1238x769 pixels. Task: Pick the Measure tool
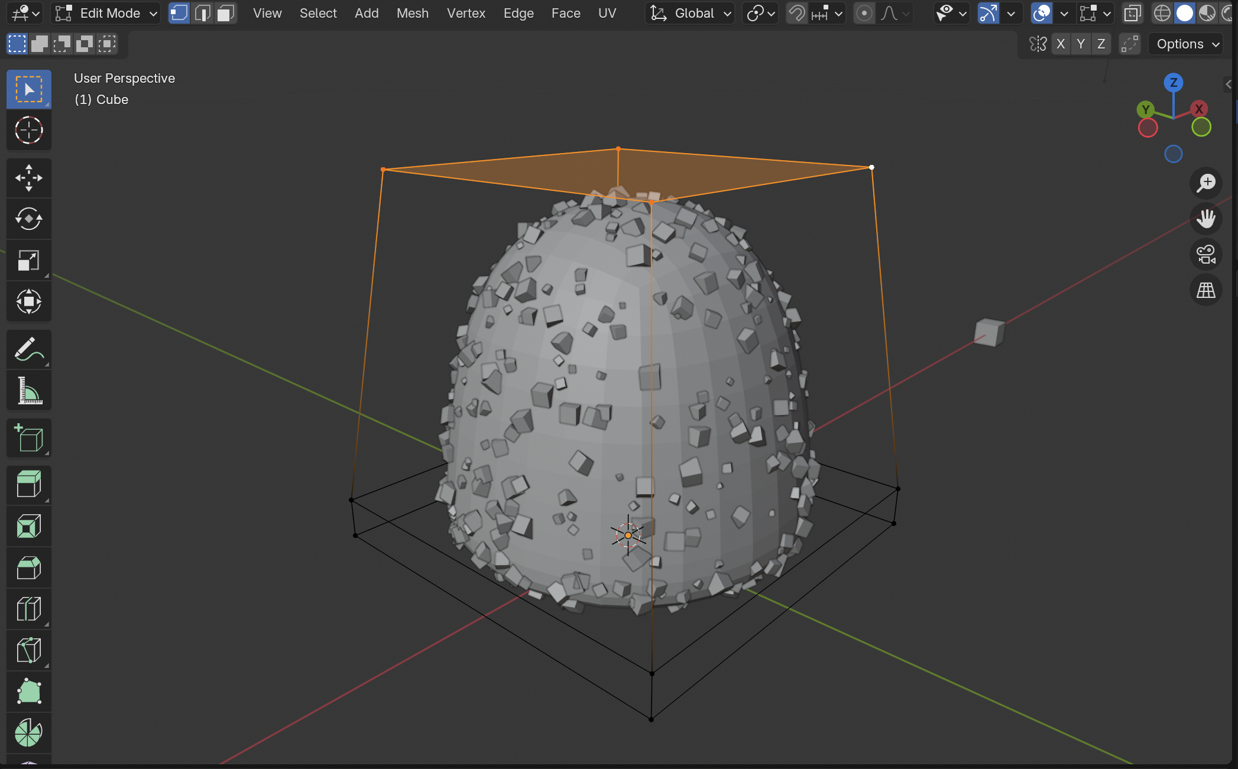[28, 391]
